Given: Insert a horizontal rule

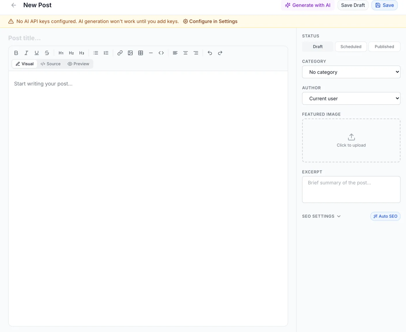Looking at the screenshot, I should pos(151,53).
